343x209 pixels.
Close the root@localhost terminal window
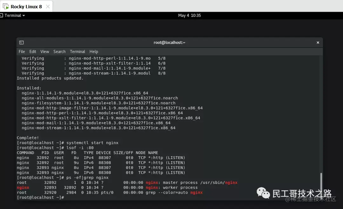(x=318, y=43)
